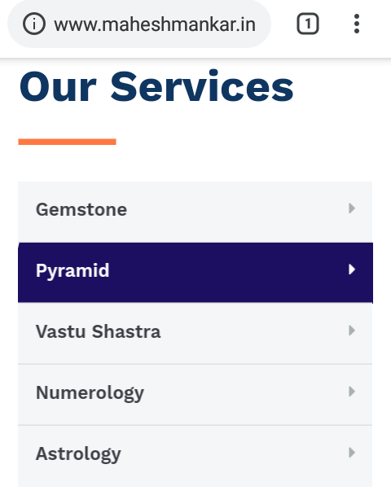391x495 pixels.
Task: Click the word Shastra in the list
Action: tap(126, 331)
